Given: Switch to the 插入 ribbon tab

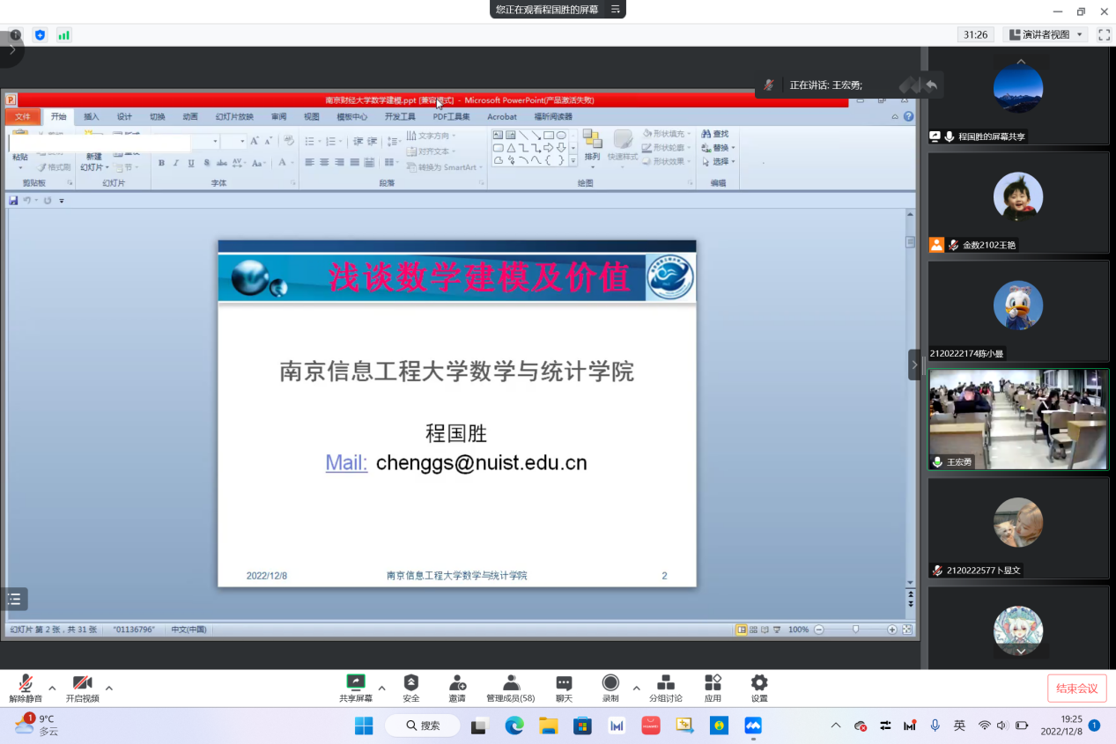Looking at the screenshot, I should pos(92,115).
